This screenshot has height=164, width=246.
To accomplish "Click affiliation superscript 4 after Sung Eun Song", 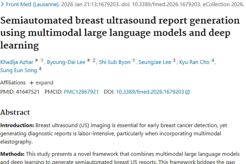I will [40, 69].
